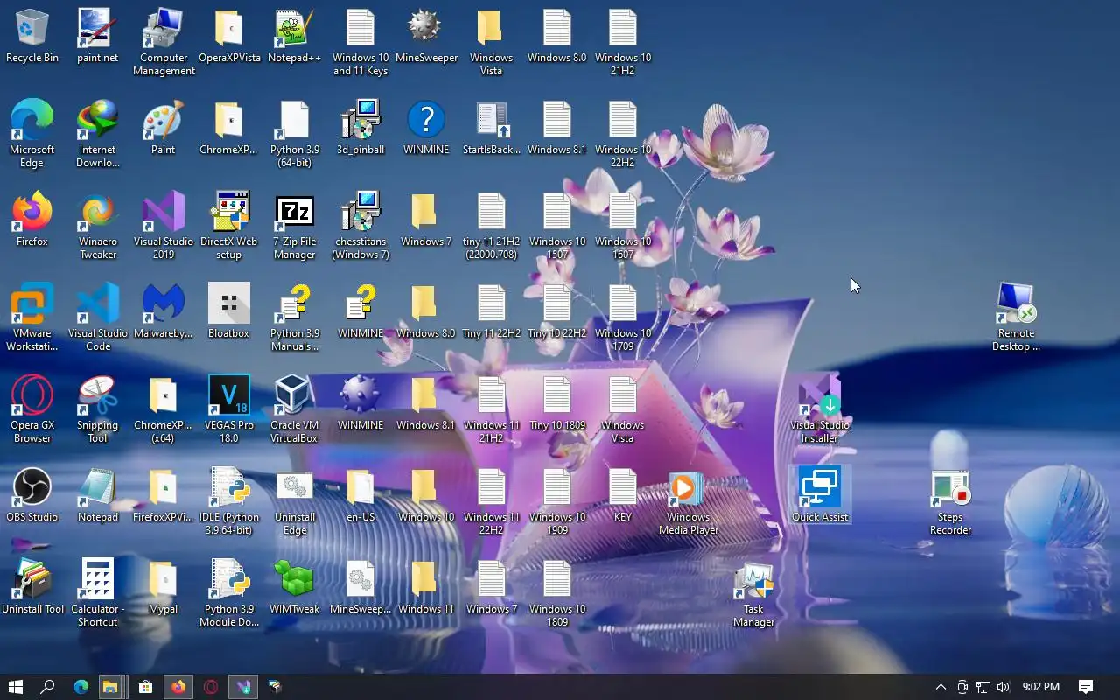Viewport: 1120px width, 700px height.
Task: Open Computer Management shortcut
Action: (164, 43)
